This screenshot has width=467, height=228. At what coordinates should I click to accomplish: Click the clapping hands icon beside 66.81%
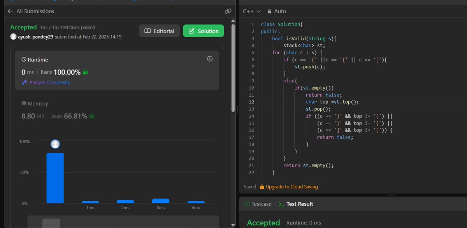click(92, 116)
